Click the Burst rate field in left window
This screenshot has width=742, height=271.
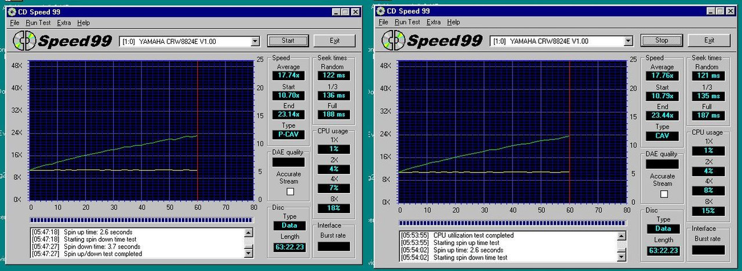pyautogui.click(x=334, y=246)
